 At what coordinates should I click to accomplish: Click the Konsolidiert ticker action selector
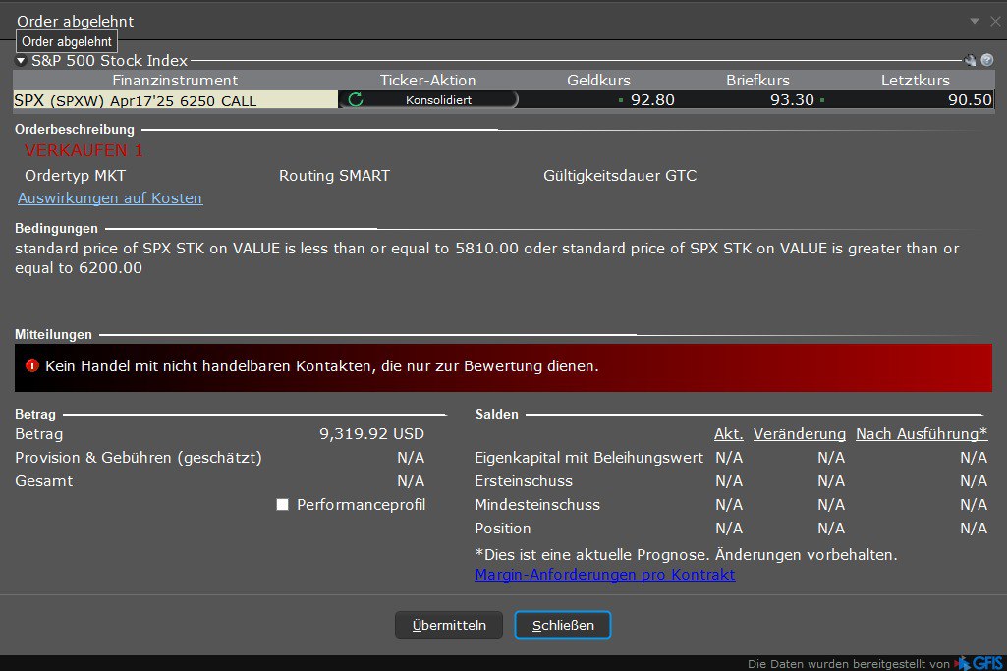coord(437,99)
